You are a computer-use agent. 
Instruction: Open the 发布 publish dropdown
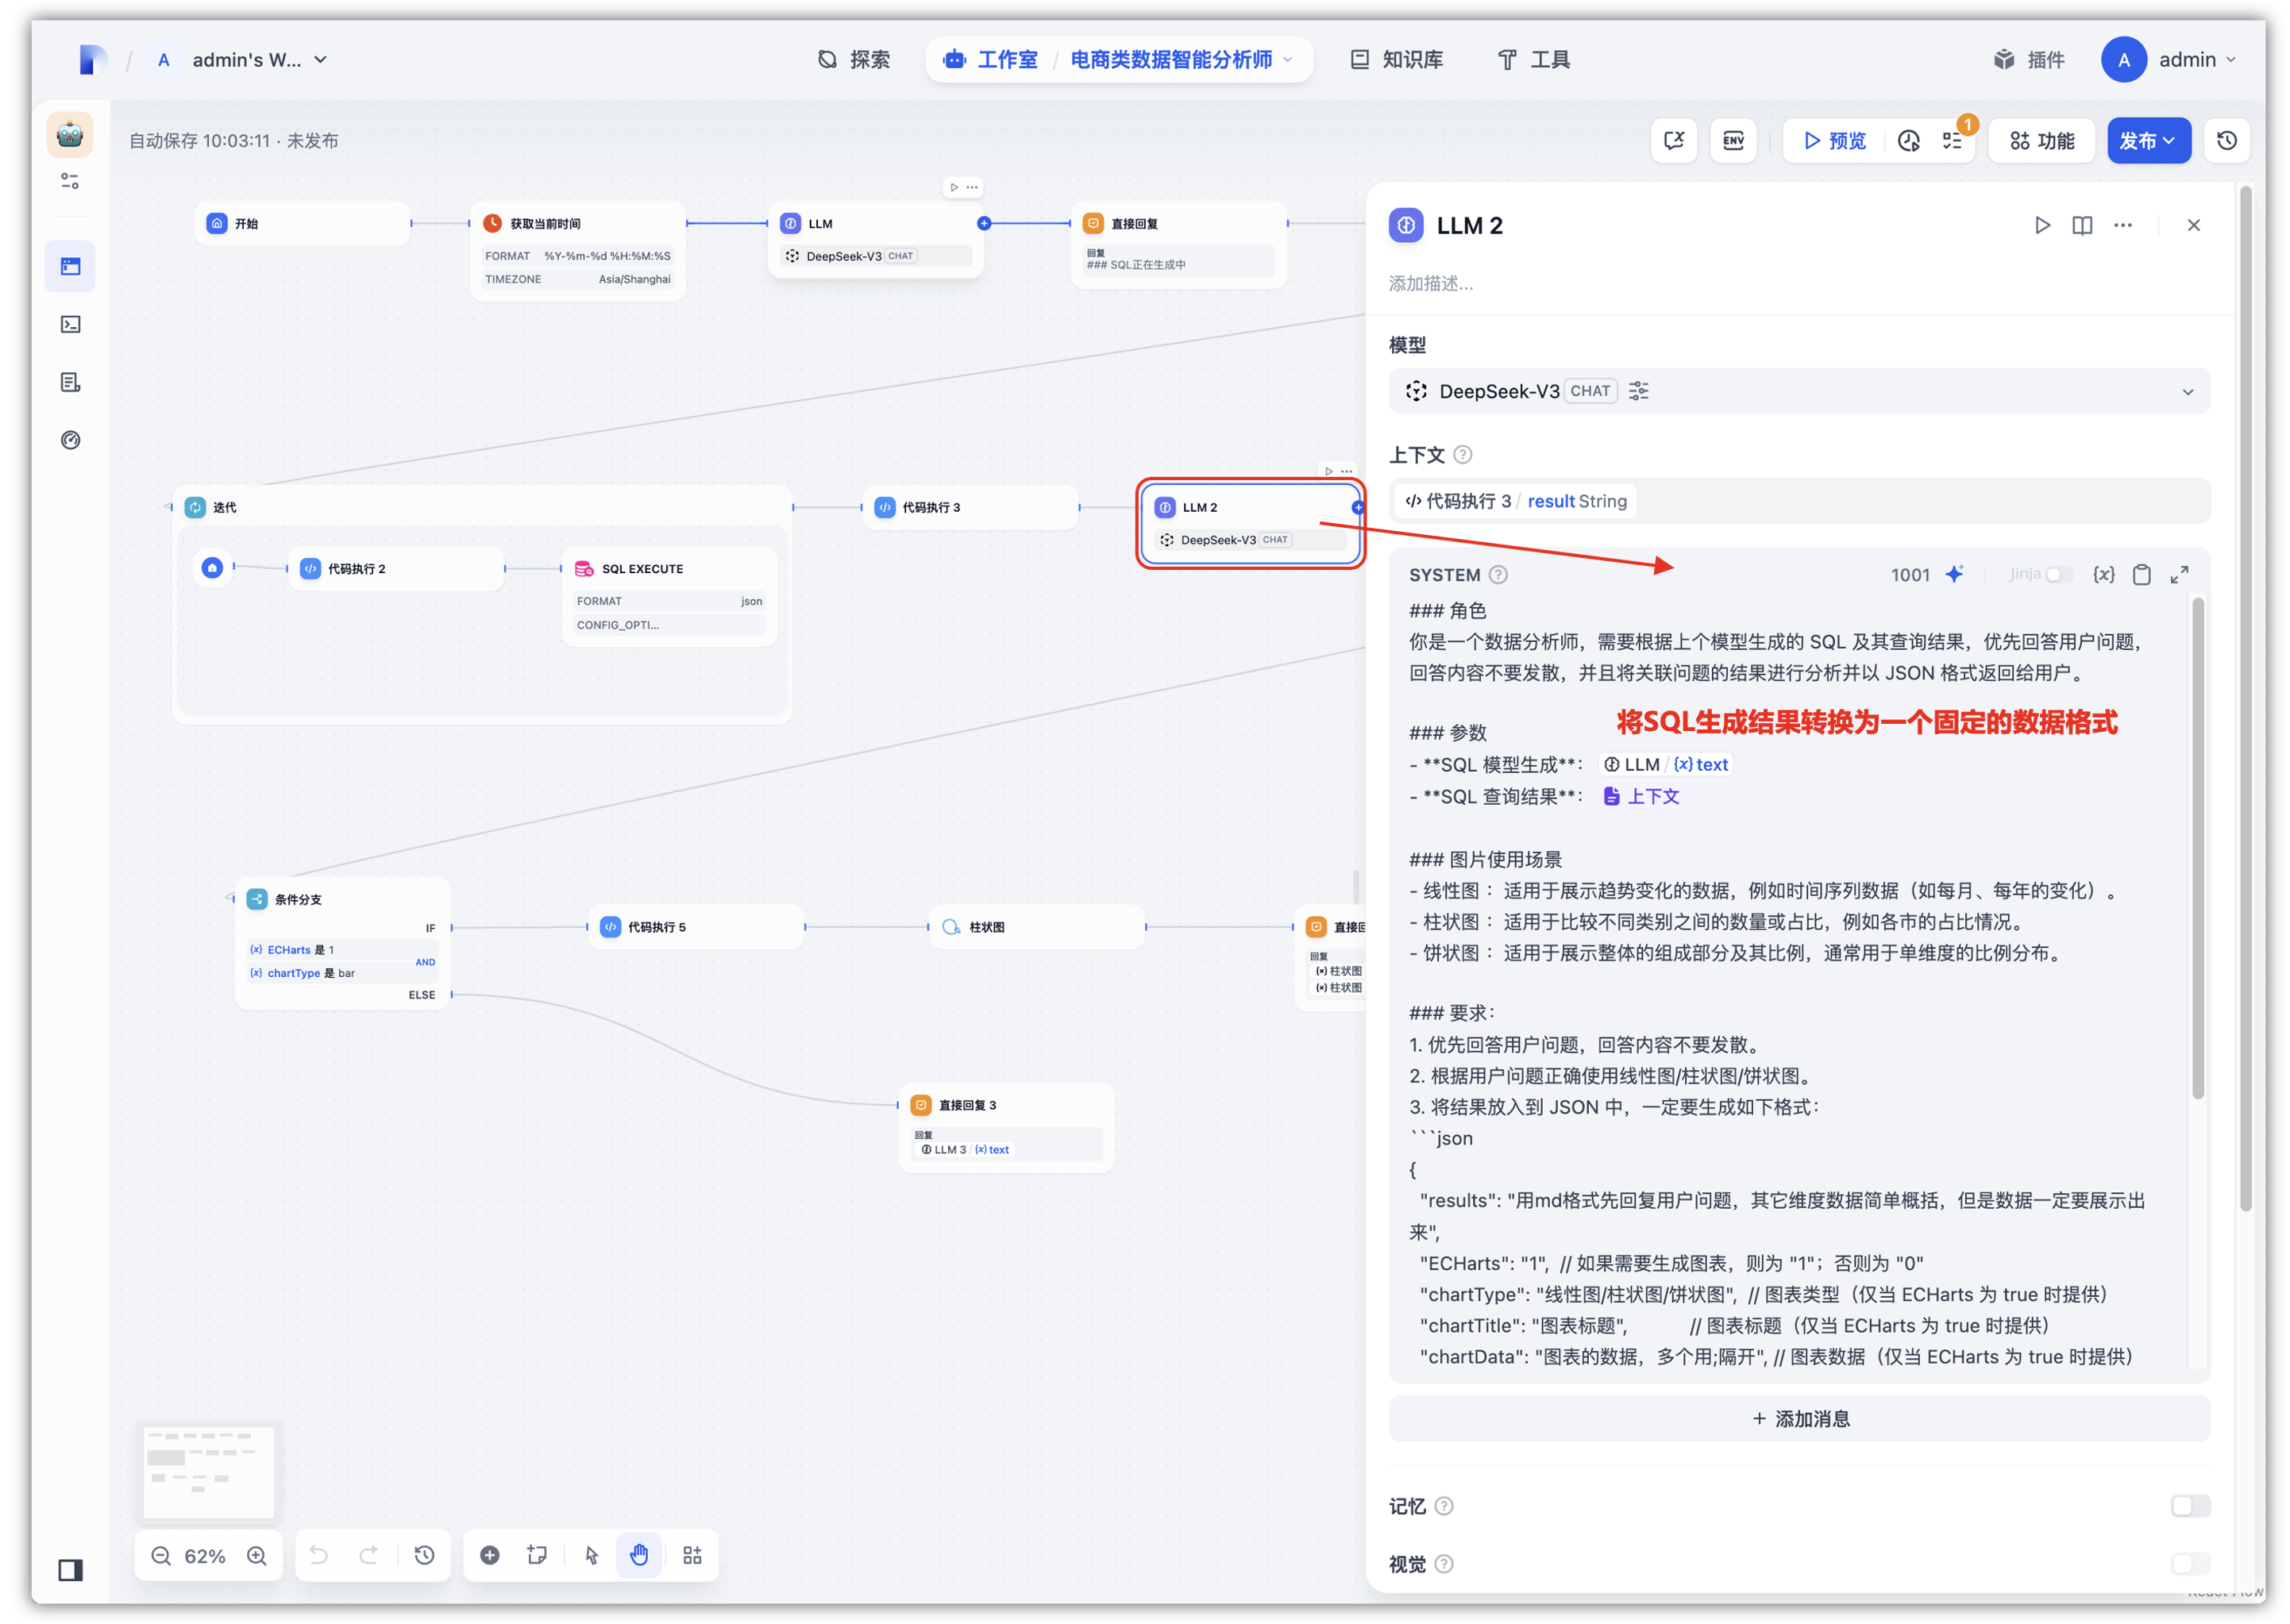click(2148, 141)
